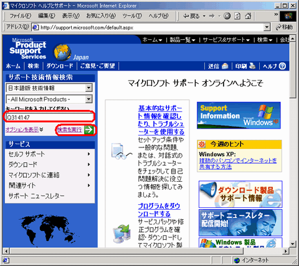The image size is (299, 266).
Task: Open the お気に入り(A) menu
Action: tap(101, 16)
